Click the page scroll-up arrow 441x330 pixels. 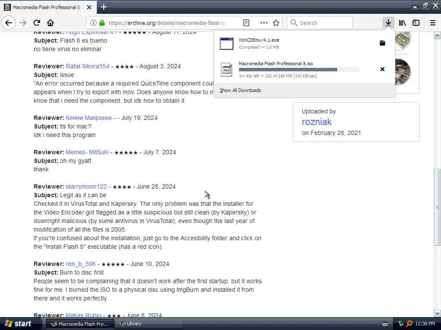coord(437,35)
